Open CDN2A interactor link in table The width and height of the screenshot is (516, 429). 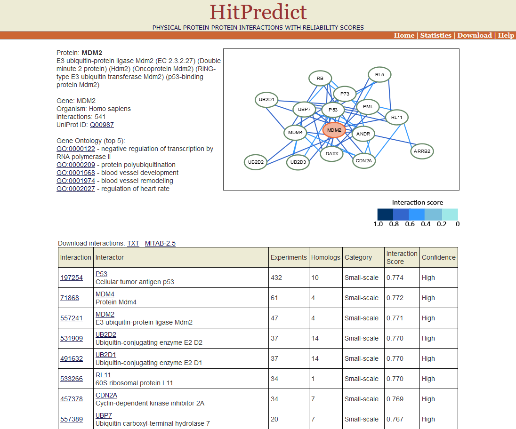(106, 396)
